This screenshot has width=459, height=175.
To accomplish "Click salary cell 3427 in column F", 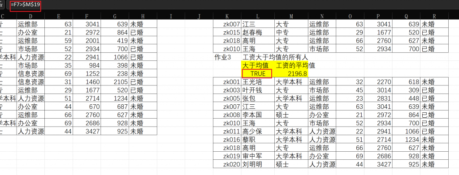I will coord(87,131).
